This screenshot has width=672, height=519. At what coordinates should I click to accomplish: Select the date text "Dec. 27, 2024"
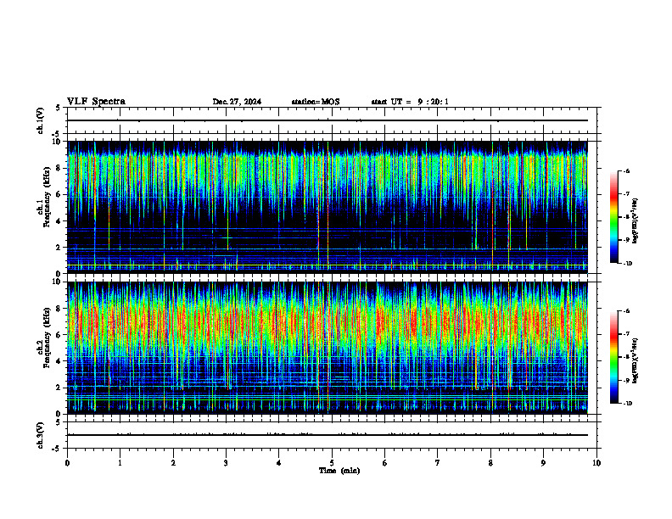(x=237, y=102)
